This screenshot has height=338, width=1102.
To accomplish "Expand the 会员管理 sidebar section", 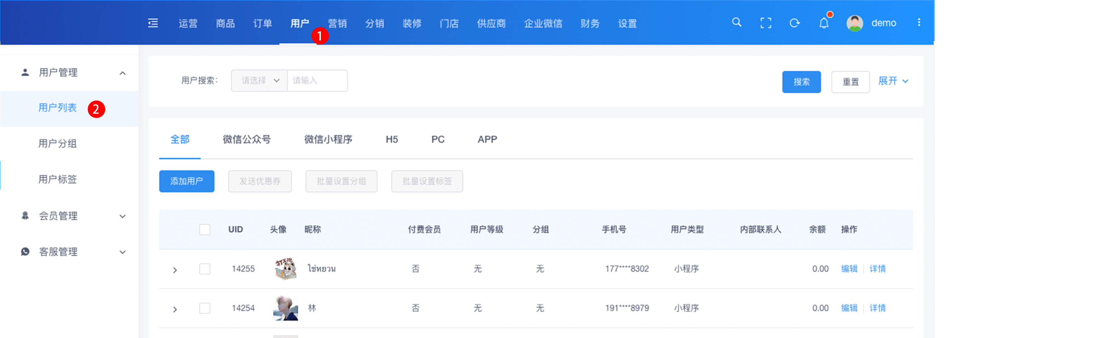I will pos(73,216).
